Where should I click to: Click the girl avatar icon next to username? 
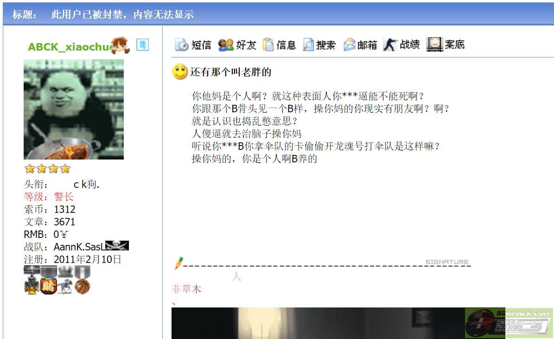point(120,45)
